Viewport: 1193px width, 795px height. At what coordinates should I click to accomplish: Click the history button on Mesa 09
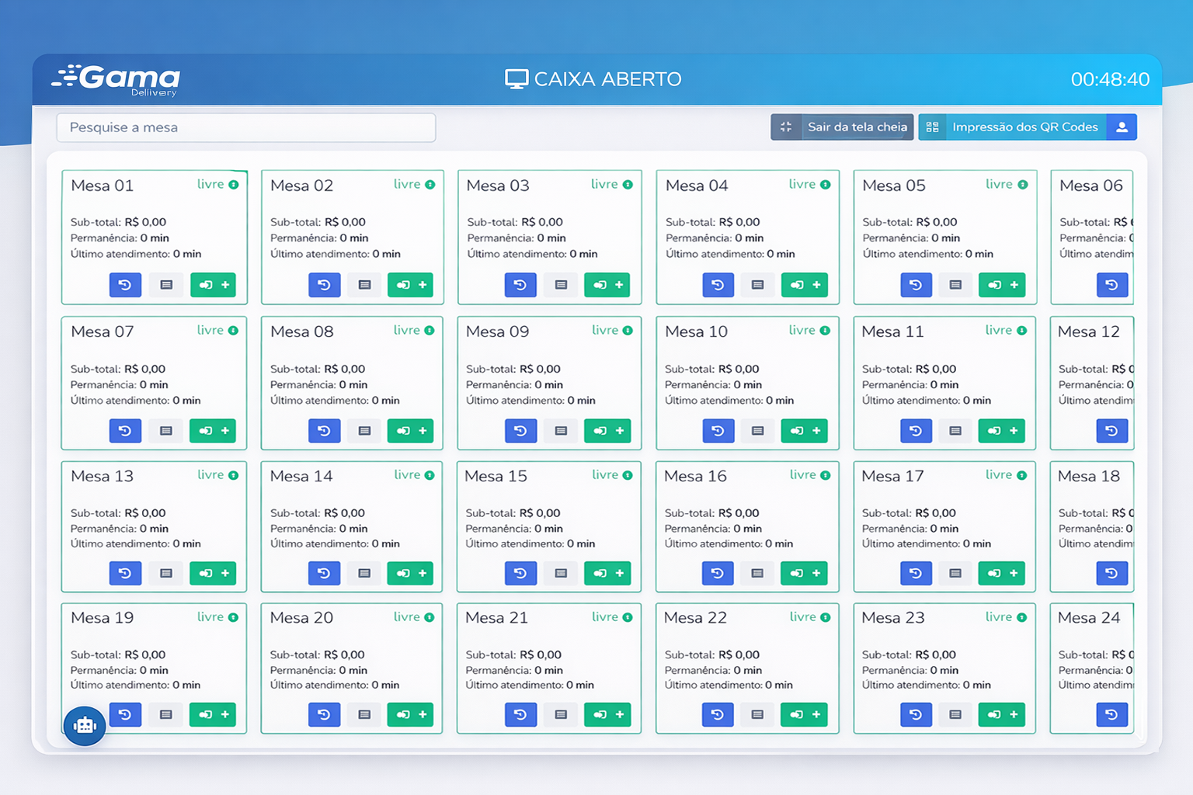click(520, 431)
